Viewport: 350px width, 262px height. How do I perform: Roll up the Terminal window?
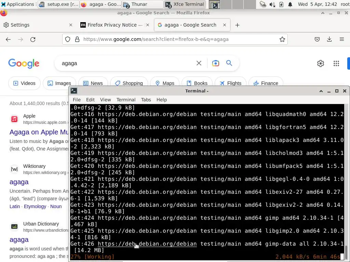coord(321,91)
